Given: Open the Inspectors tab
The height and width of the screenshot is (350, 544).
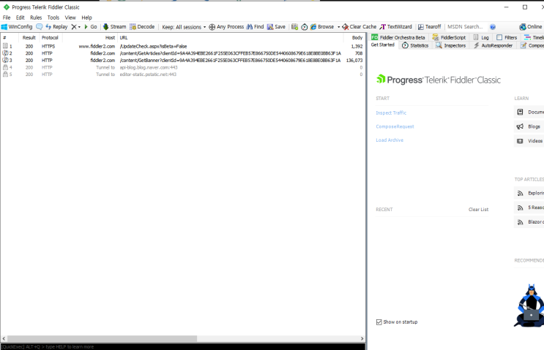Looking at the screenshot, I should [x=451, y=45].
